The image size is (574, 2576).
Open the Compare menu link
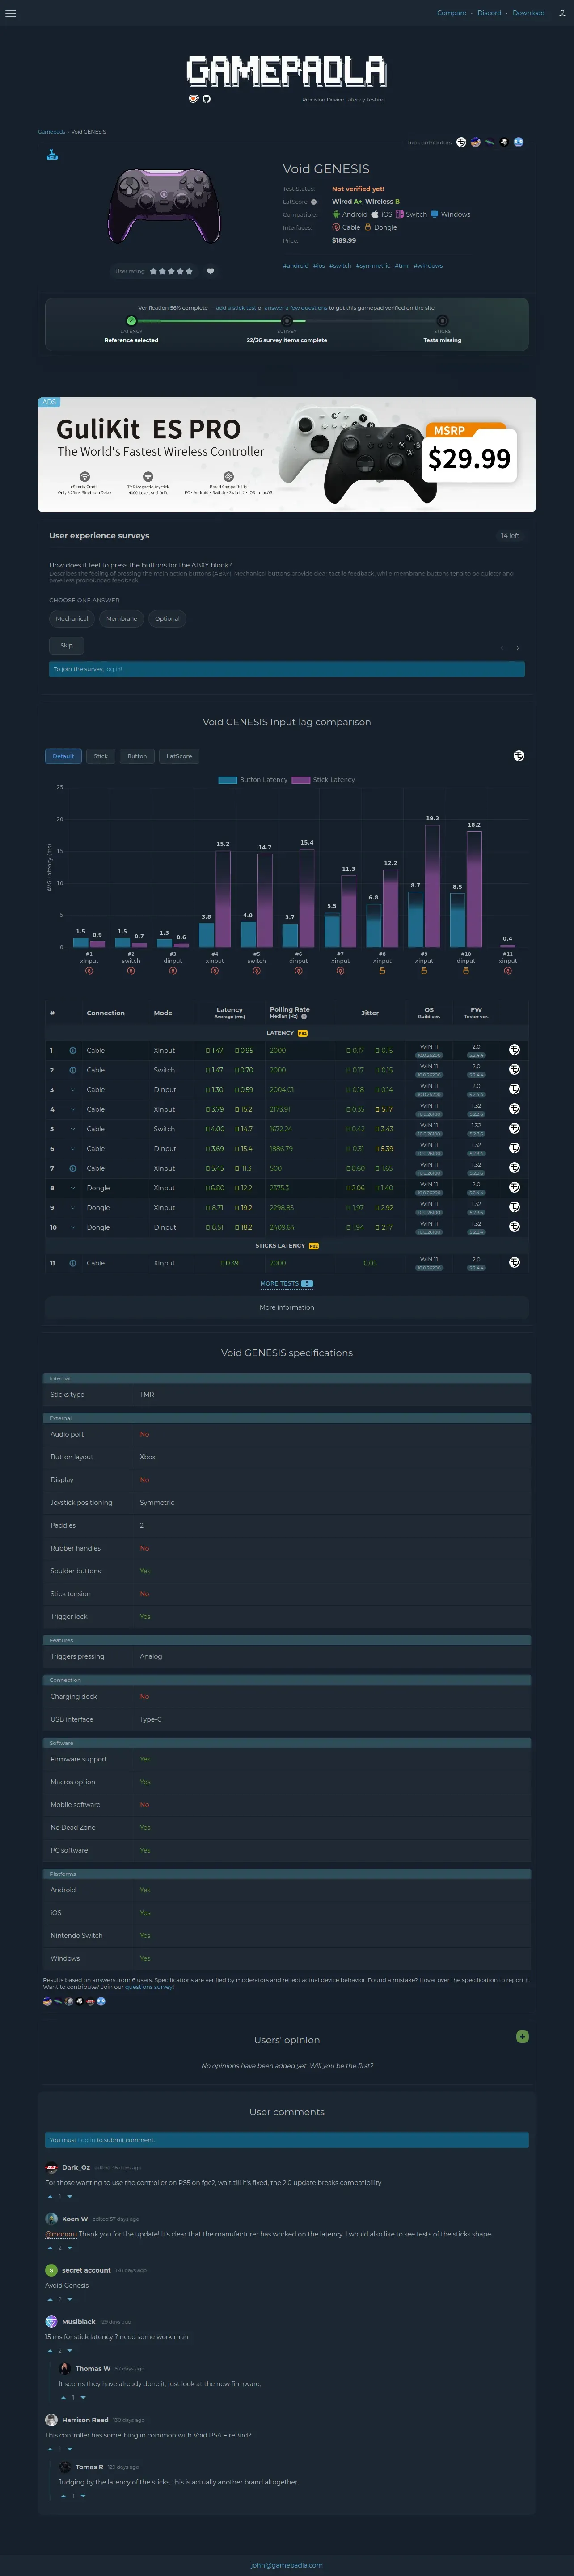click(451, 13)
